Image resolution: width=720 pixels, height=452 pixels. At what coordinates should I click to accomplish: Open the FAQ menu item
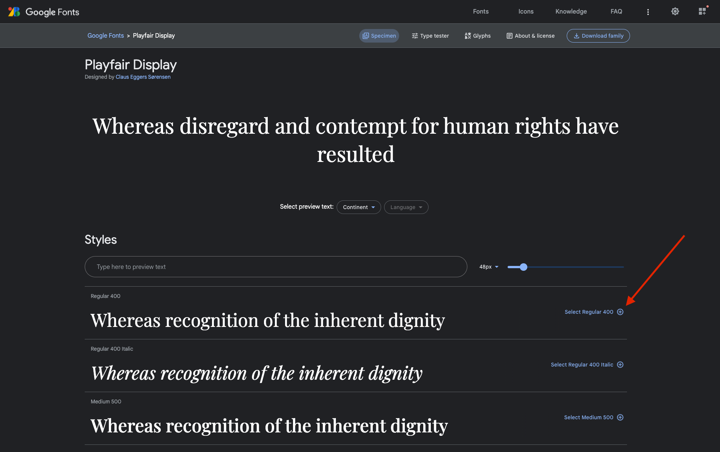point(616,12)
